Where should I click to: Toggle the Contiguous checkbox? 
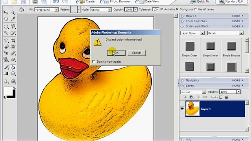tap(177, 9)
